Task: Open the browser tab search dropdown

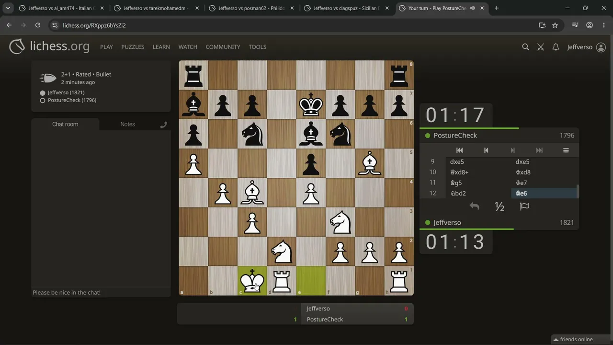Action: [x=8, y=8]
